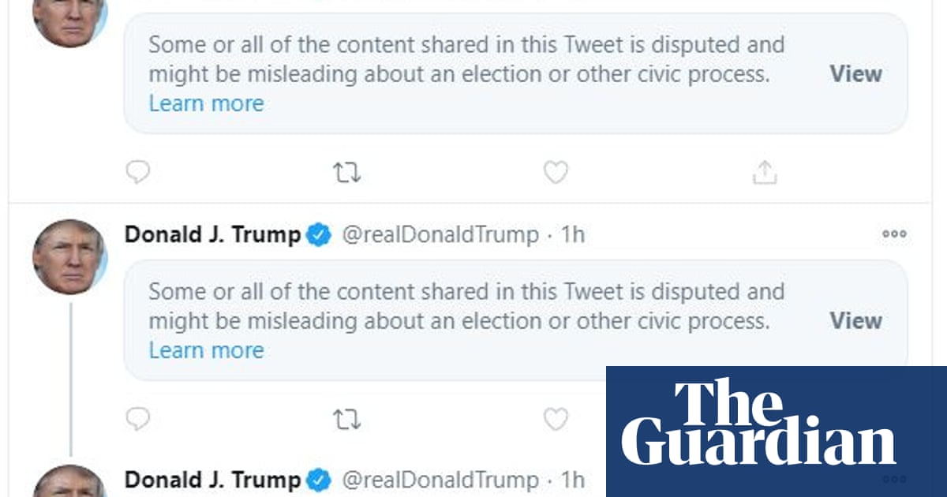Screen dimensions: 947x497
Task: Click the reply bubble on the second tweet
Action: click(x=138, y=419)
